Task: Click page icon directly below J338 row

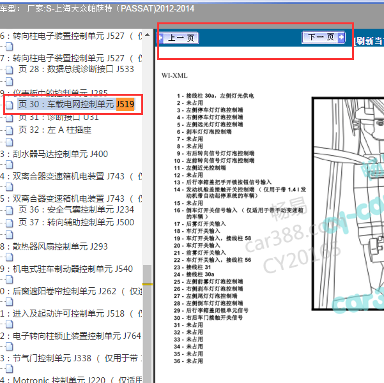Action: click(10, 368)
